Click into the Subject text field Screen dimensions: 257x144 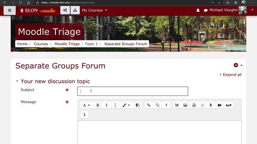pos(133,91)
